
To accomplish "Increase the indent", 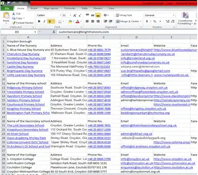I will click(111, 21).
